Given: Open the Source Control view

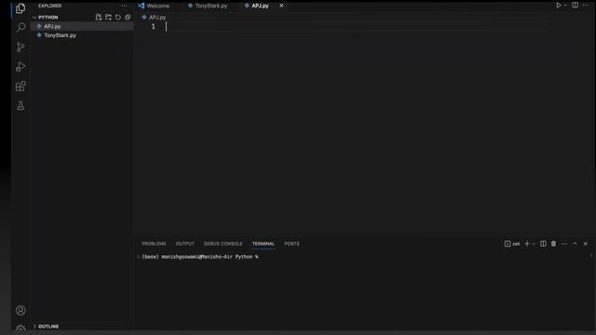Looking at the screenshot, I should pos(20,47).
